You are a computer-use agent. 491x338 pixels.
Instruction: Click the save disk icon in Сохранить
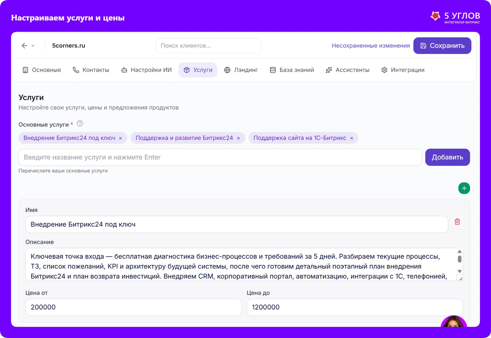(x=423, y=46)
